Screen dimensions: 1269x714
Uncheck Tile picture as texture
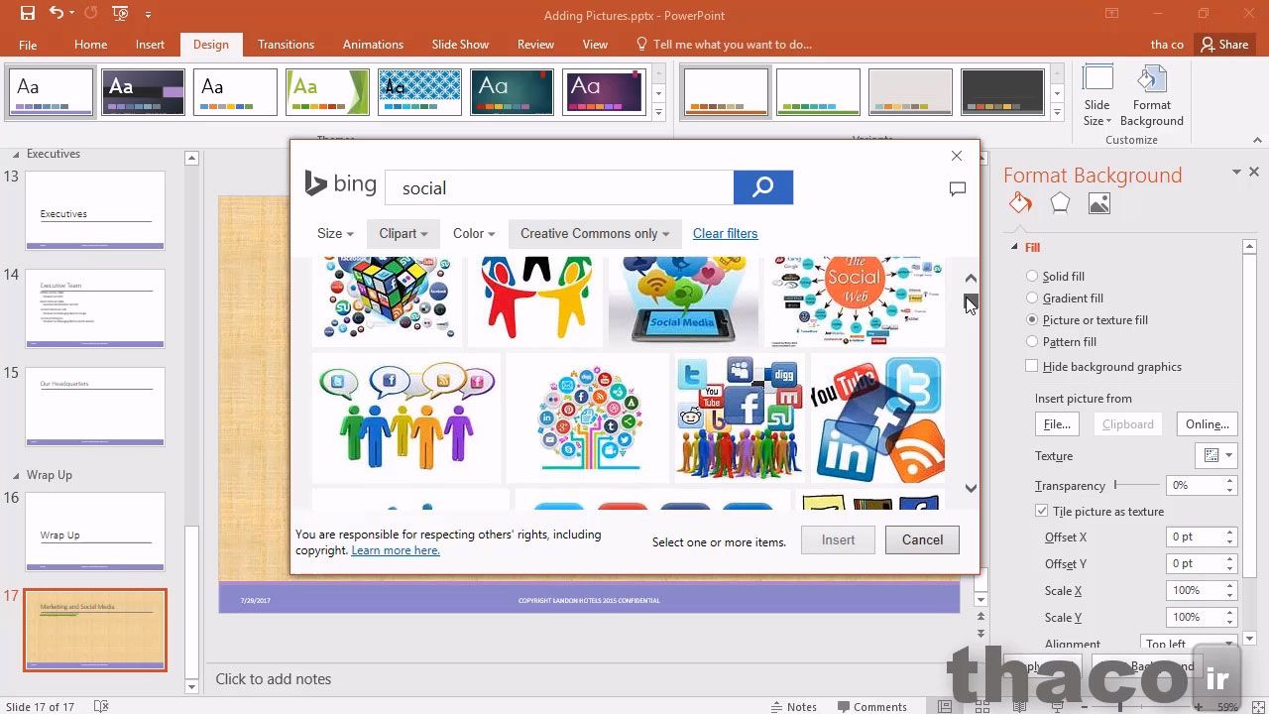tap(1041, 511)
